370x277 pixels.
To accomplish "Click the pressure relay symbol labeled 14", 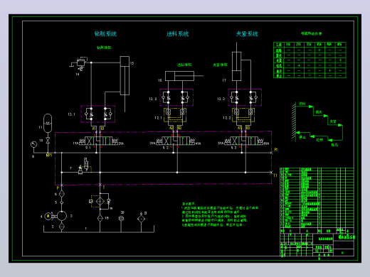I will 80,63.
